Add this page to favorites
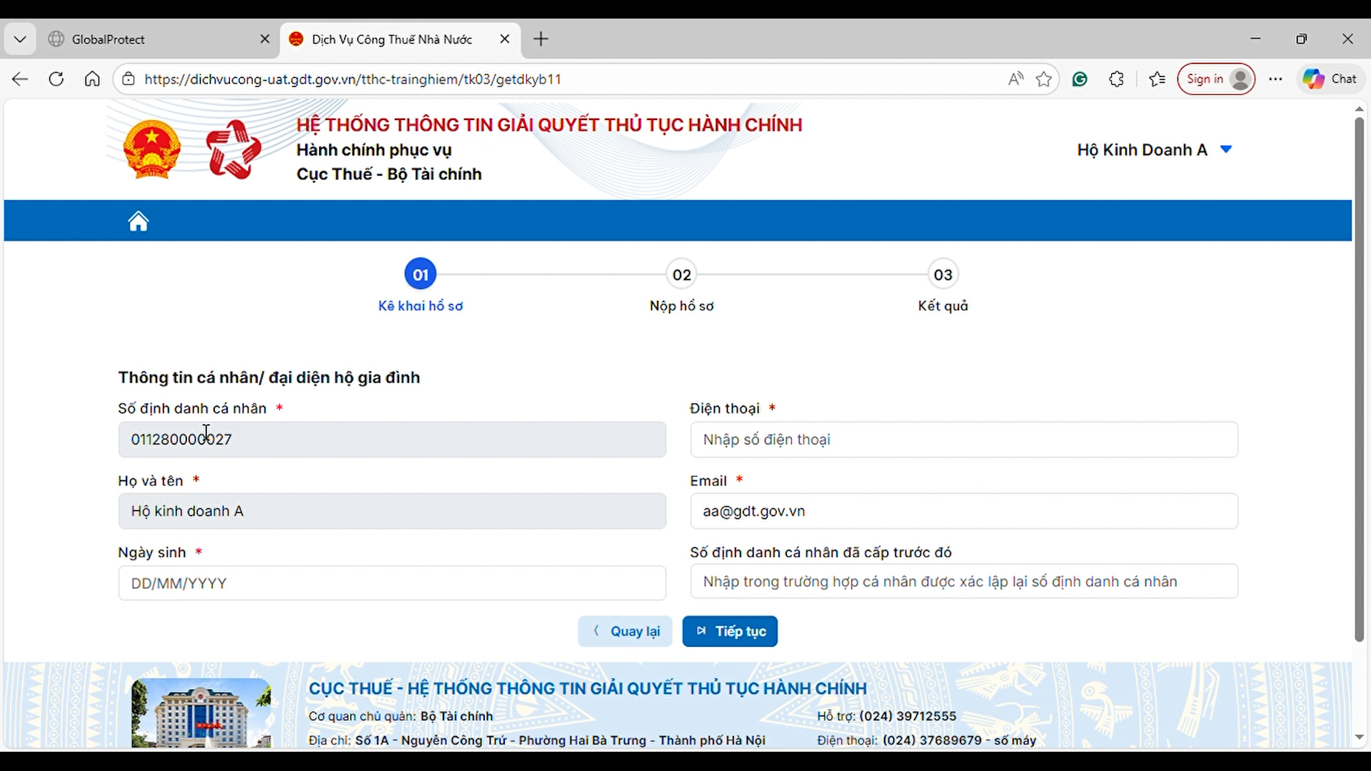 pos(1043,79)
